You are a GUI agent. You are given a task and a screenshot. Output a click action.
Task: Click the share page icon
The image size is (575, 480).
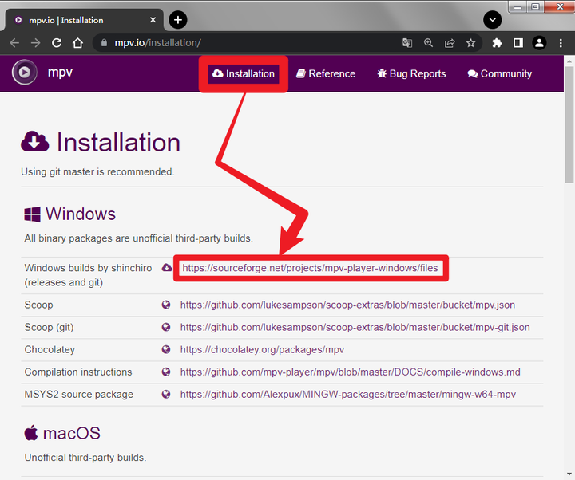click(x=450, y=43)
